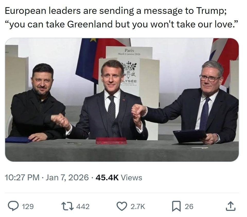The image size is (247, 217).
Task: Bookmark the post with the bookmark icon
Action: coord(176,206)
